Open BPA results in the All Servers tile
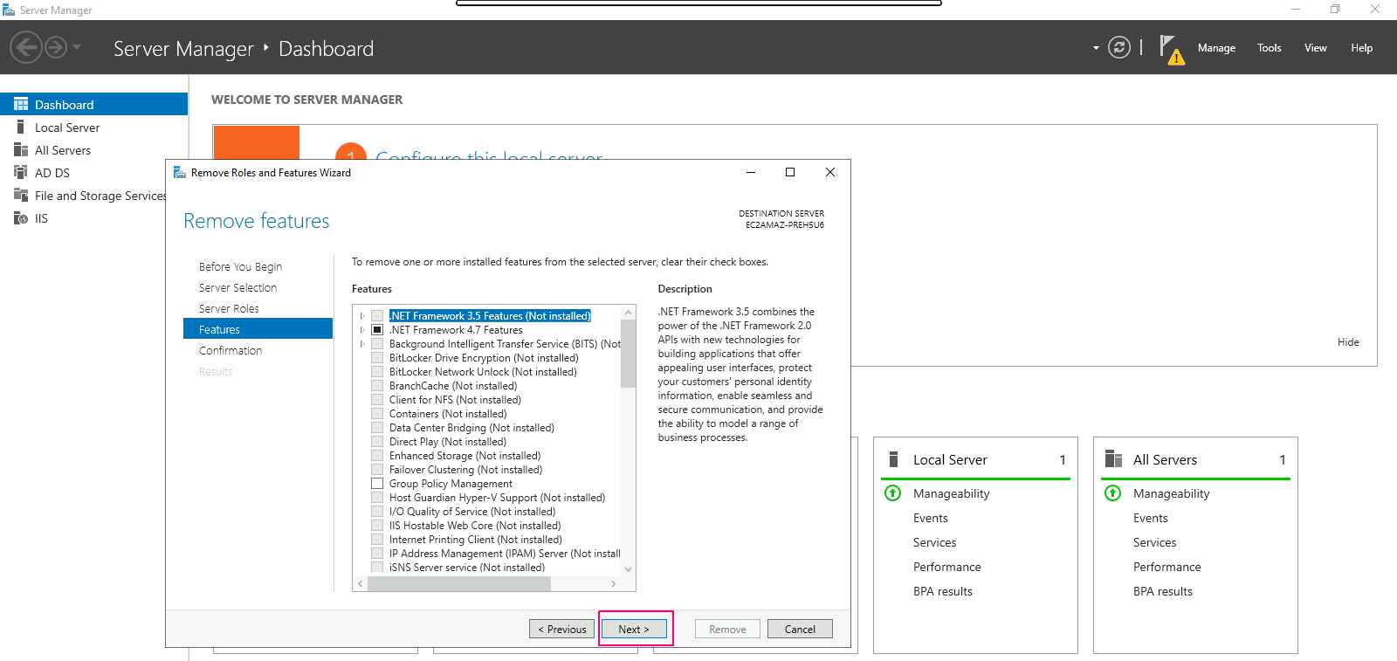 pos(1163,591)
